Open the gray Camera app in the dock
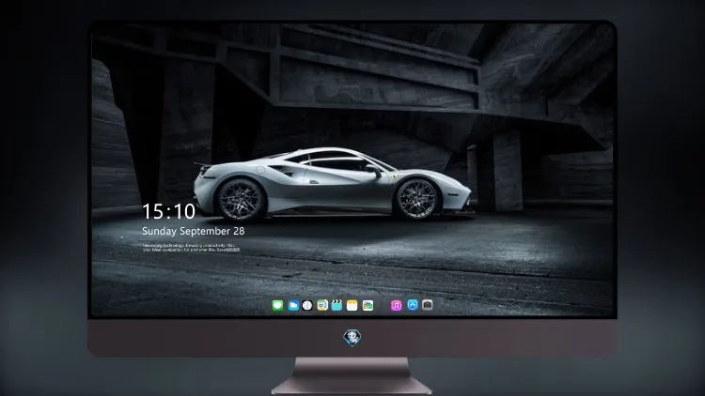The width and height of the screenshot is (705, 396). click(x=427, y=305)
